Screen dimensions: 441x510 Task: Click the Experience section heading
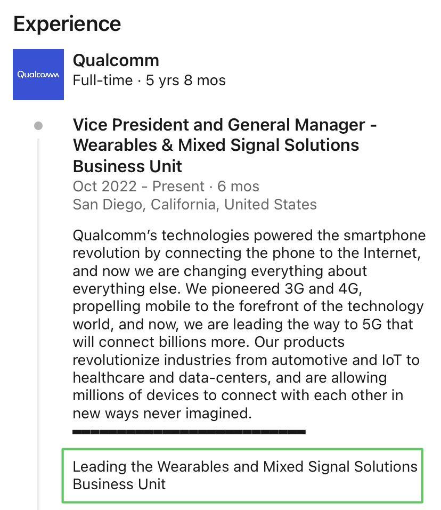click(67, 23)
